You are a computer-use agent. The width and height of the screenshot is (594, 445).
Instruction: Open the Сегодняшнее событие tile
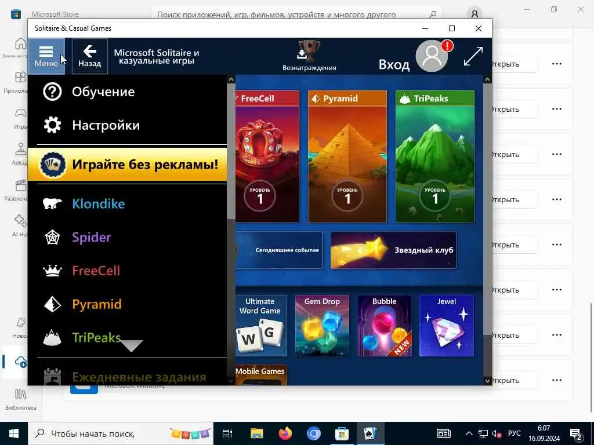click(279, 250)
